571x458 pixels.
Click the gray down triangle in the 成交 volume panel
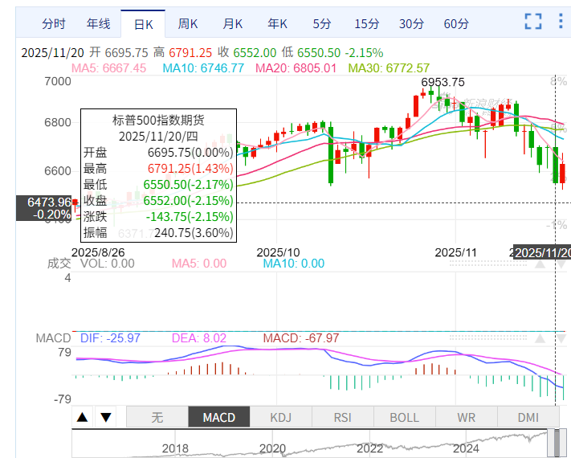click(x=561, y=264)
